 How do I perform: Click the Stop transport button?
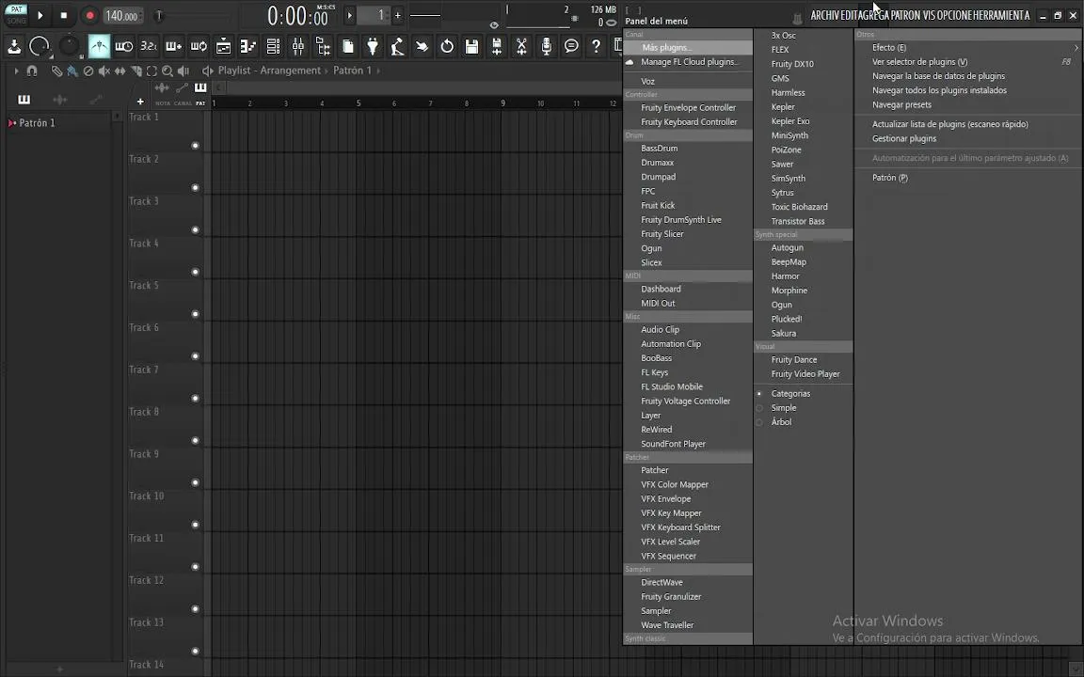(64, 15)
